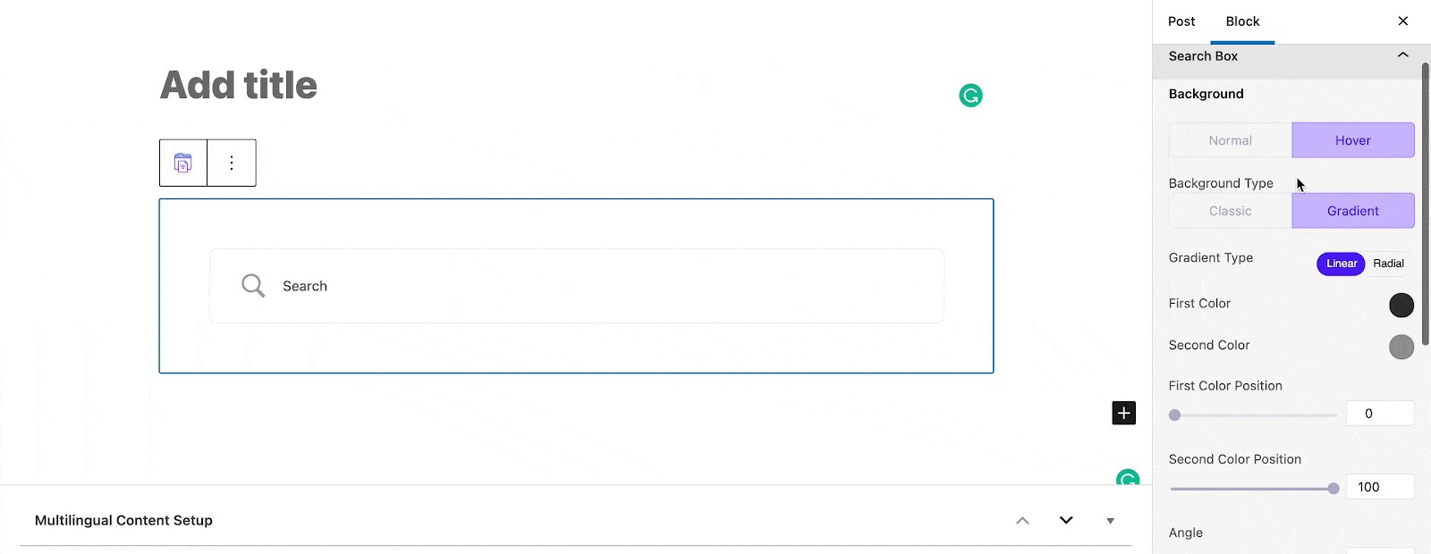
Task: Click the close X on the settings sidebar
Action: [1403, 21]
